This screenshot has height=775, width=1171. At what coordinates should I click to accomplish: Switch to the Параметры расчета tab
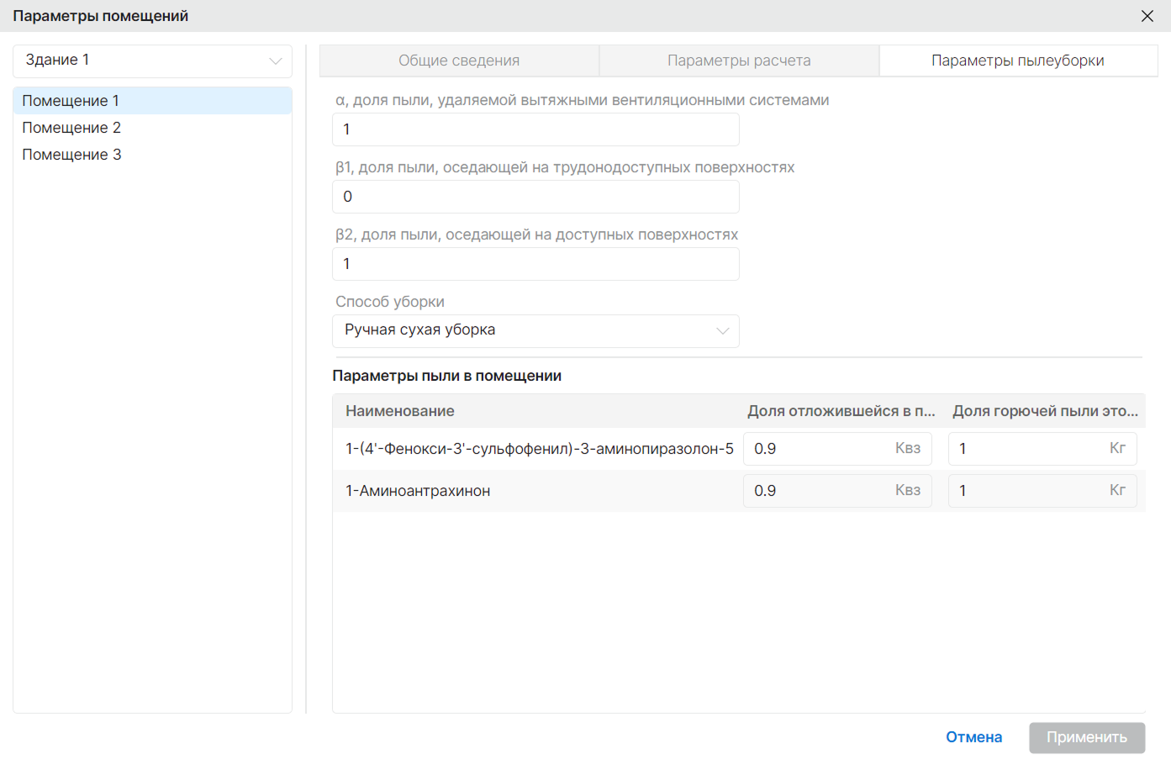click(739, 61)
